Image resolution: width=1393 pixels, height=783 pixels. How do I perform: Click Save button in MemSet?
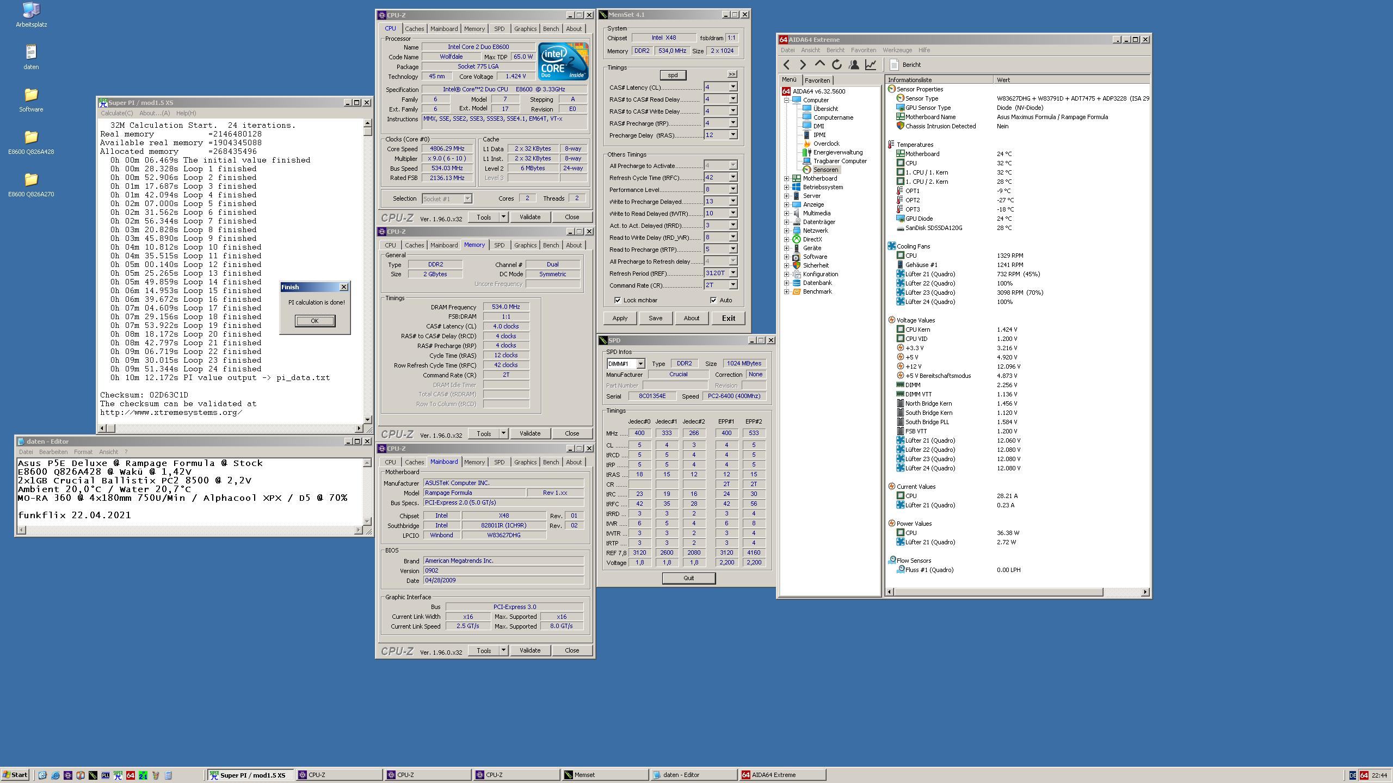[655, 318]
